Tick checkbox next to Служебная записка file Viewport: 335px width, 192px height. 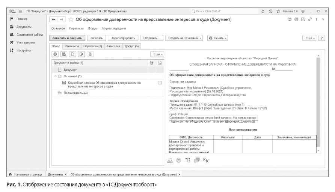point(160,83)
